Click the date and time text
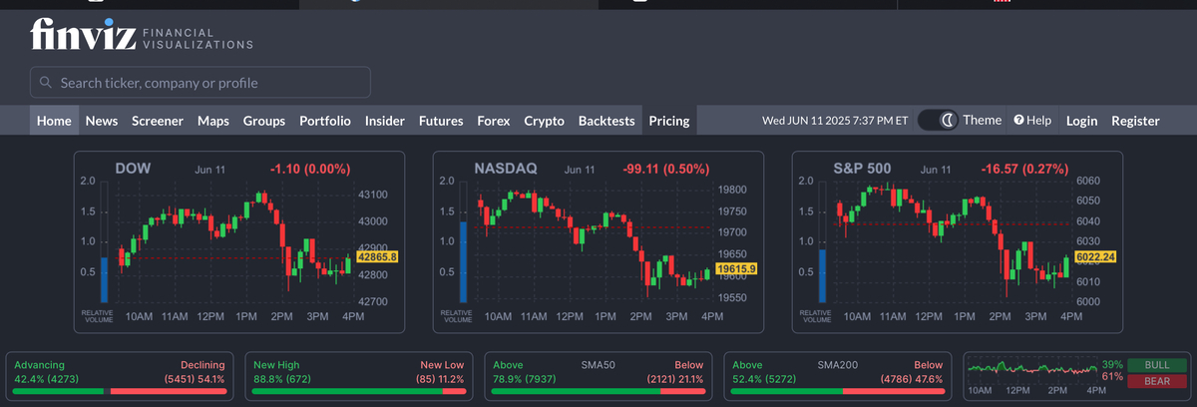This screenshot has width=1197, height=407. (835, 121)
